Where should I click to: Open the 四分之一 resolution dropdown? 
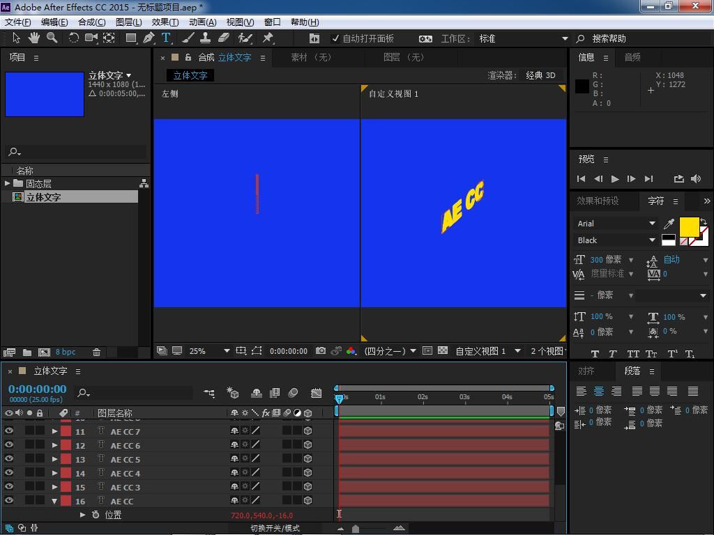pos(390,351)
